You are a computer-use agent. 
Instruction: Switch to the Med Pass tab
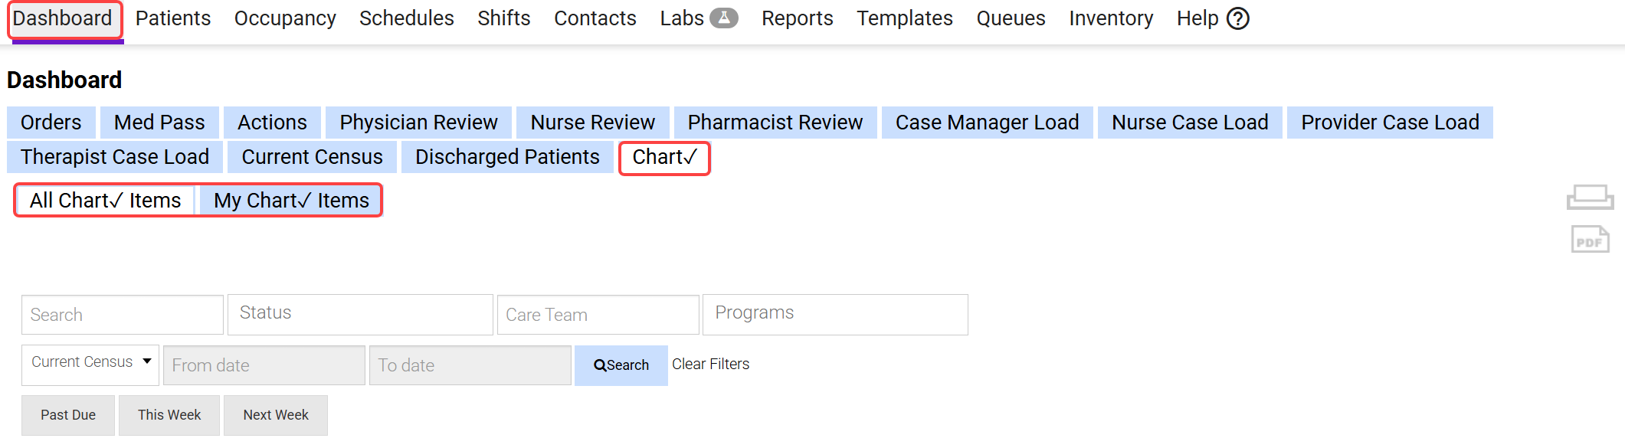(x=159, y=123)
